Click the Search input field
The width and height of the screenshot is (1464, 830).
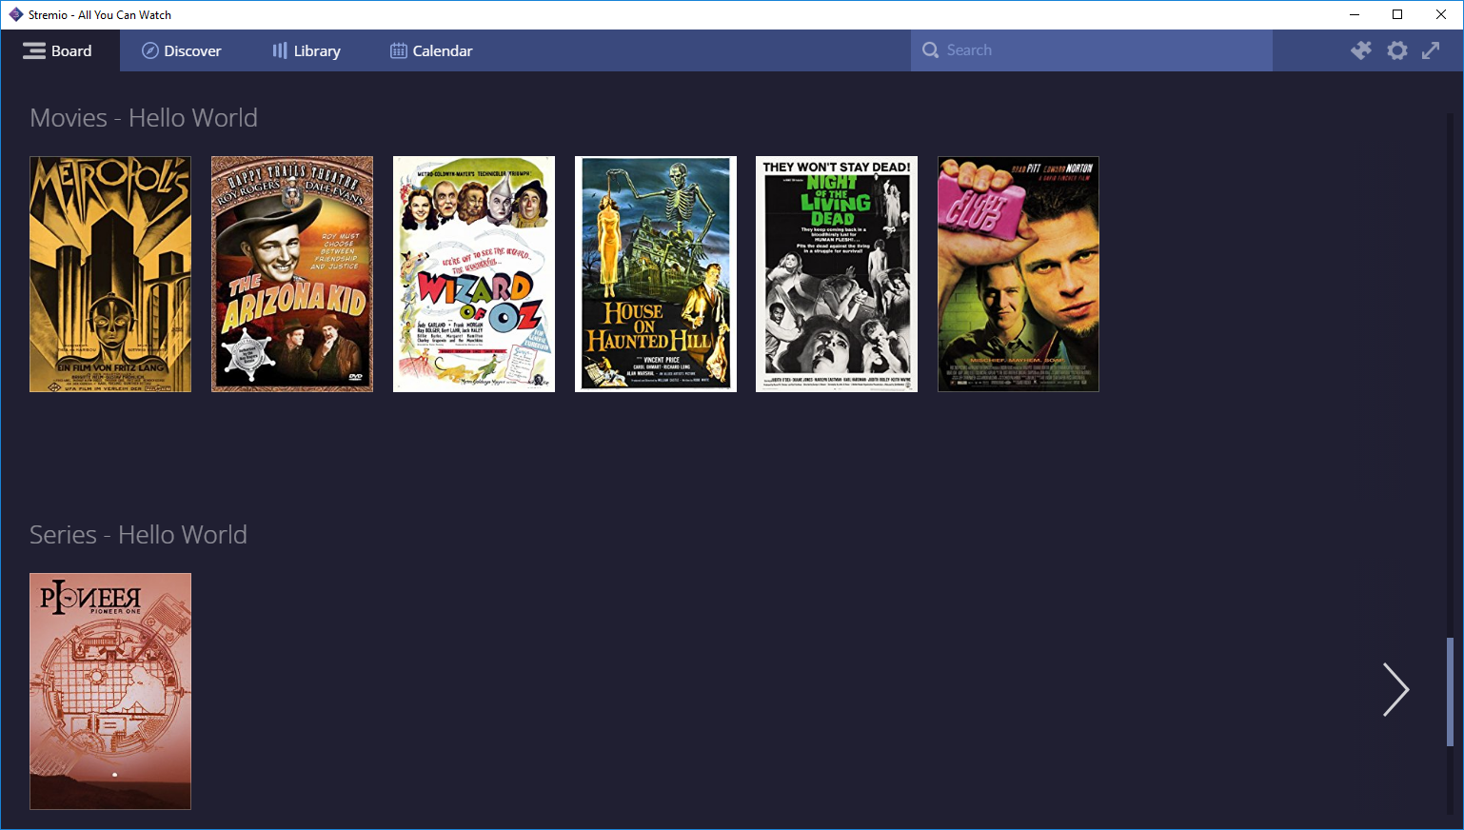tap(1092, 50)
